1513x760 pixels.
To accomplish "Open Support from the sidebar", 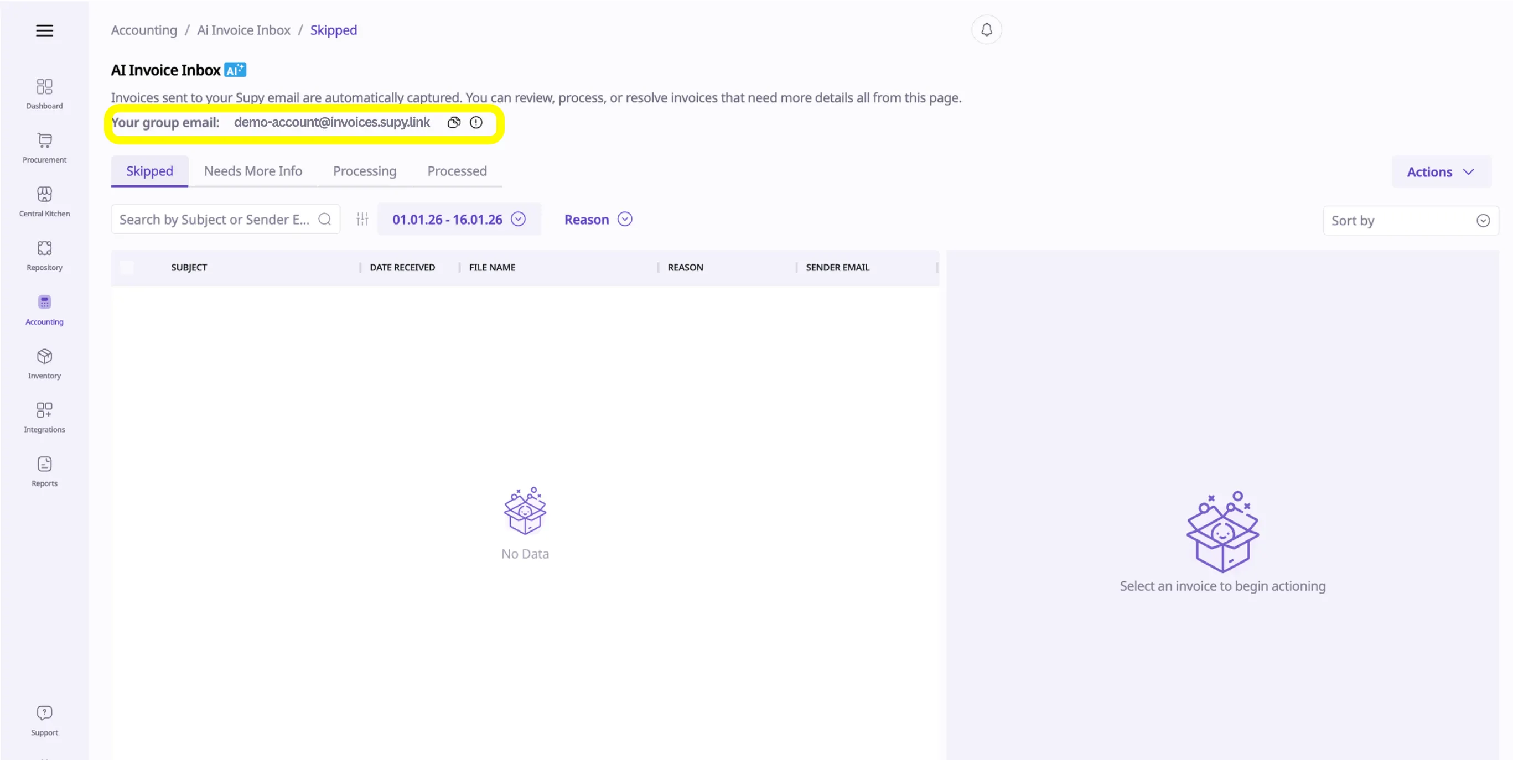I will (x=44, y=720).
